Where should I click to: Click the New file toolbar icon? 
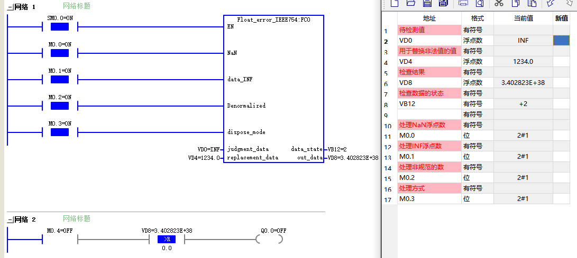[395, 3]
